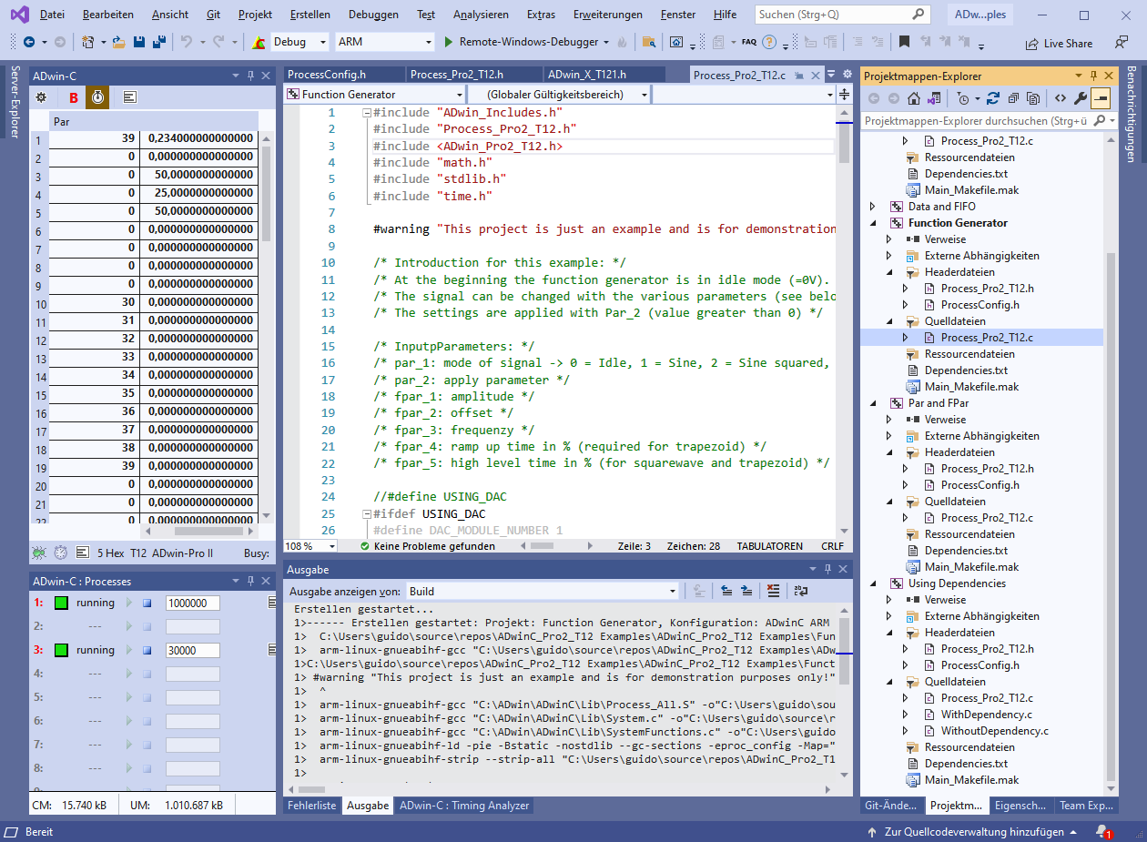Collapse the Using Dependencies project node
The image size is (1147, 842).
873,583
